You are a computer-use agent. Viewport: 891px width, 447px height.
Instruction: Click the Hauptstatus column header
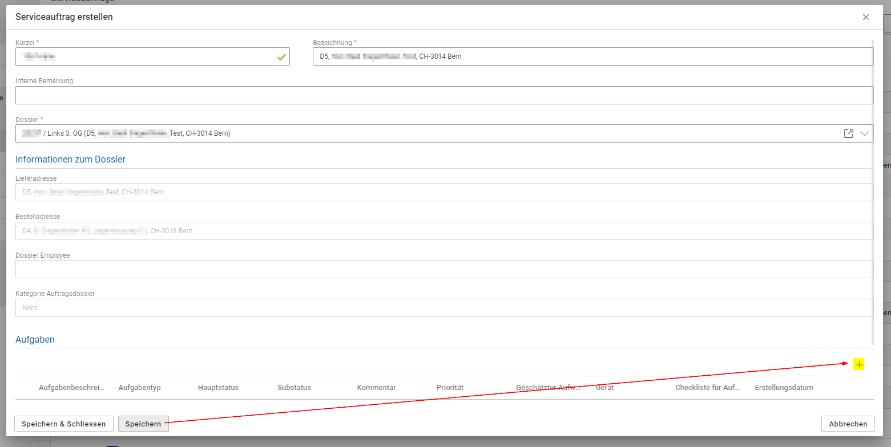(x=218, y=388)
